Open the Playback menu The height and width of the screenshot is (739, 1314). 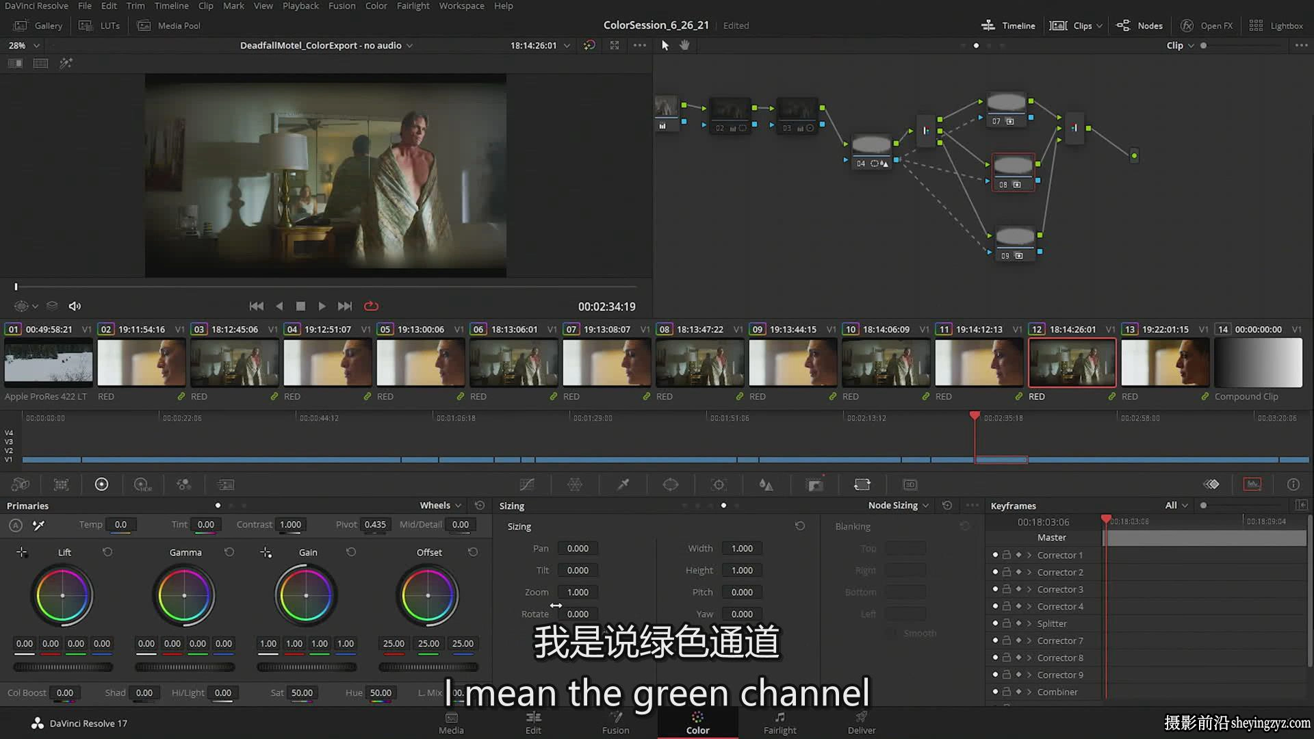click(x=300, y=6)
